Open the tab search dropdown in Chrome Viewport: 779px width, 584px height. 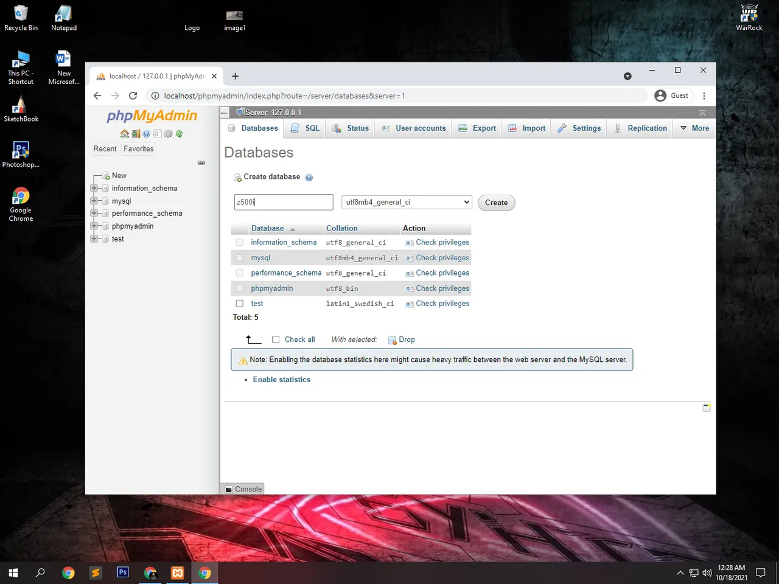tap(627, 76)
